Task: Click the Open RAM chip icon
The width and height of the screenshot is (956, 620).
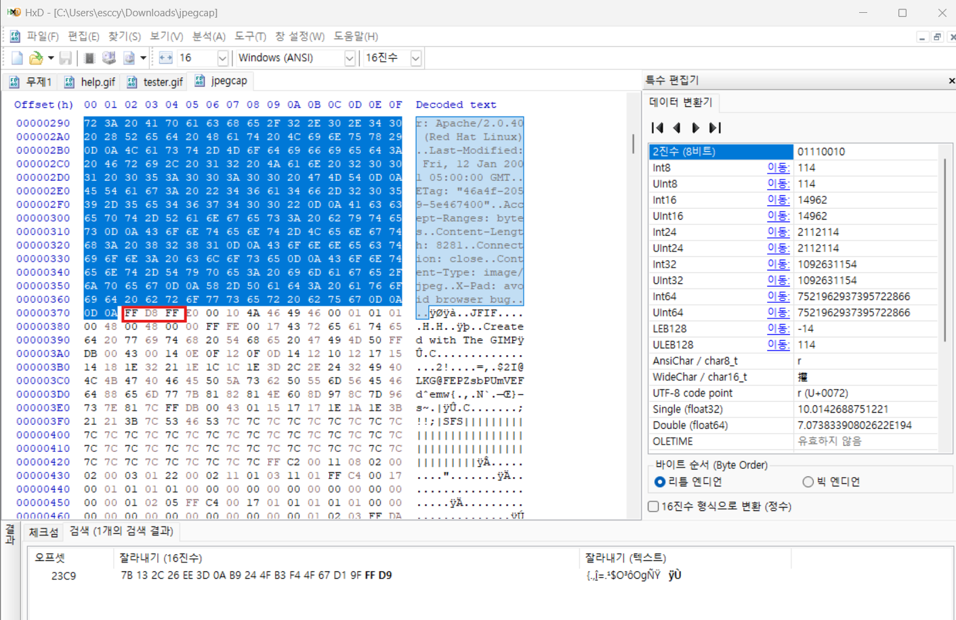Action: 89,58
